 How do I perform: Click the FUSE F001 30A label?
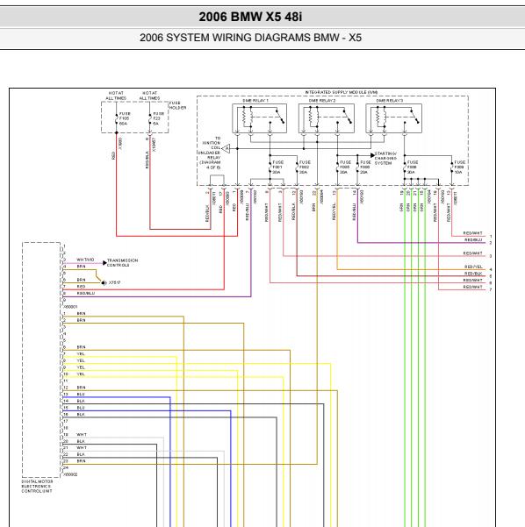pos(277,167)
